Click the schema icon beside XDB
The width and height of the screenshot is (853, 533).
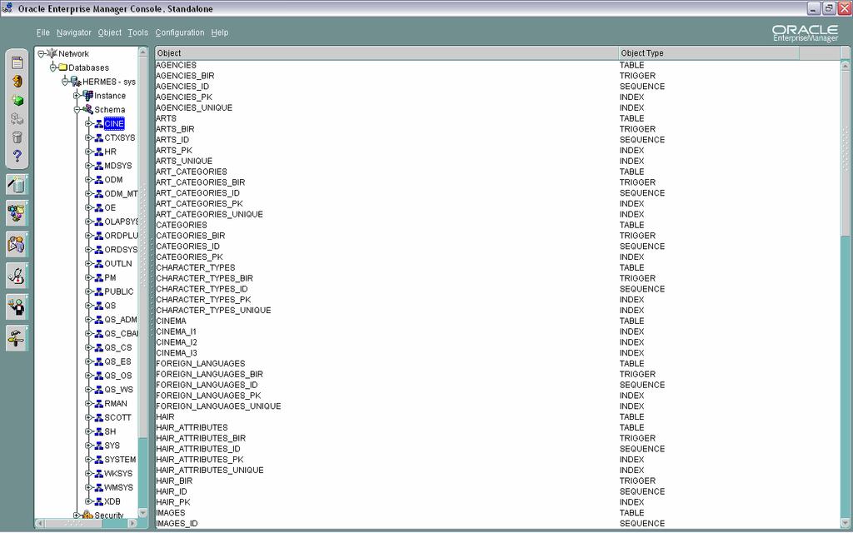[x=99, y=501]
